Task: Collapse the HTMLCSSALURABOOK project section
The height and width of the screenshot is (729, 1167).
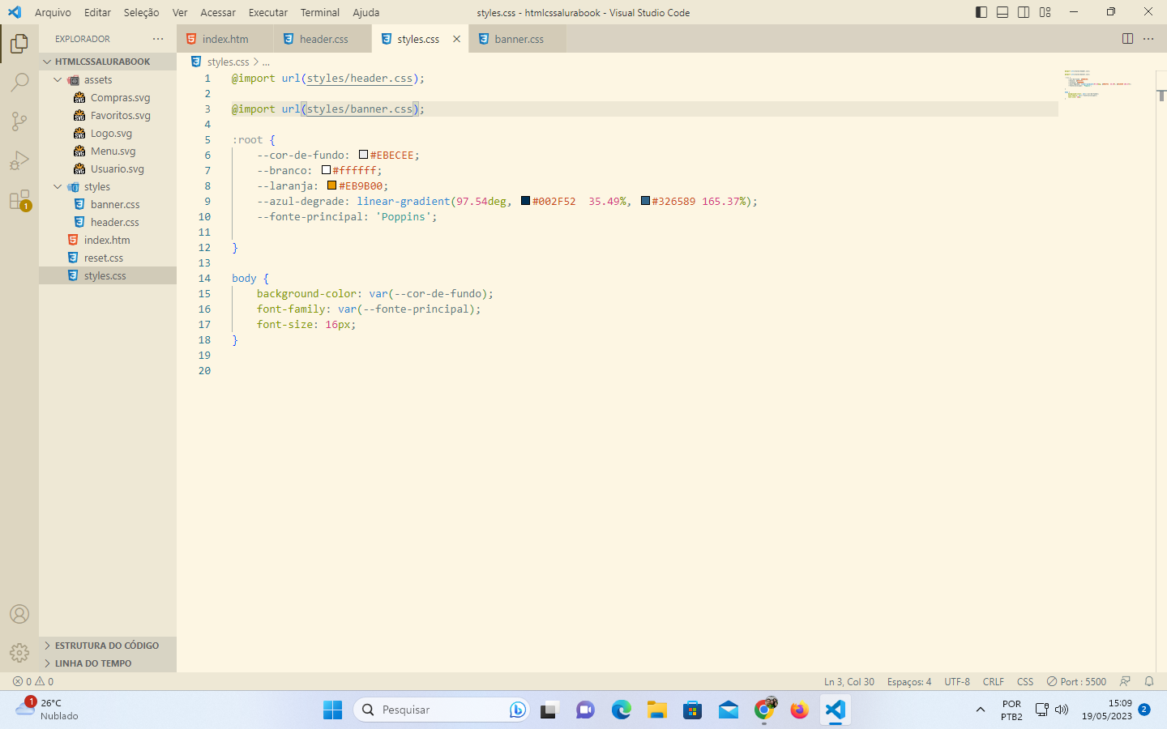Action: pyautogui.click(x=108, y=62)
